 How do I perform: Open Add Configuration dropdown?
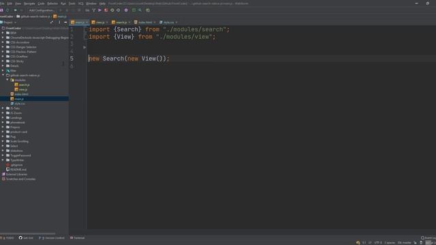click(x=42, y=10)
